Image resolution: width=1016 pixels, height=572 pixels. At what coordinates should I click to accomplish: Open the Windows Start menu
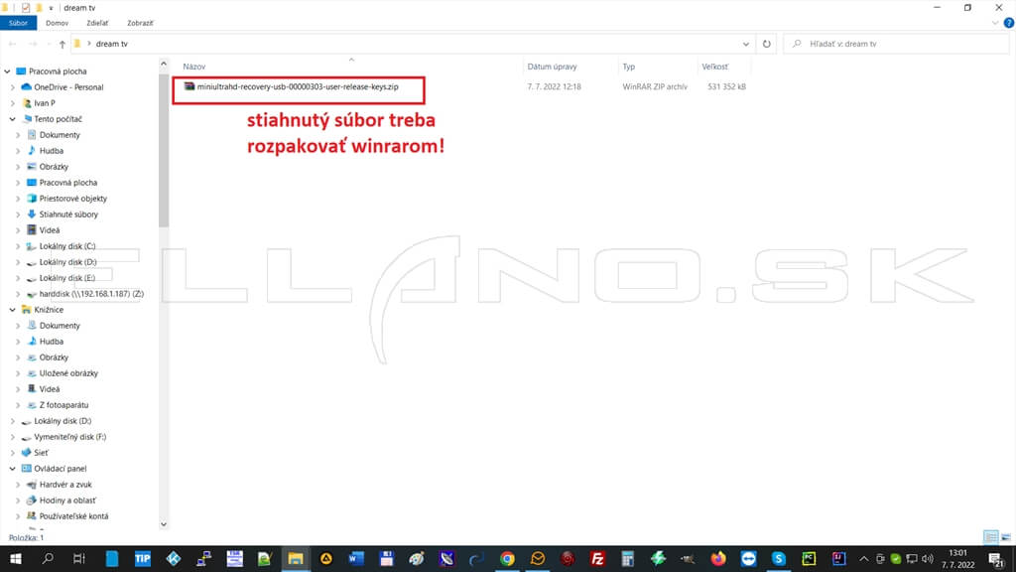[16, 558]
